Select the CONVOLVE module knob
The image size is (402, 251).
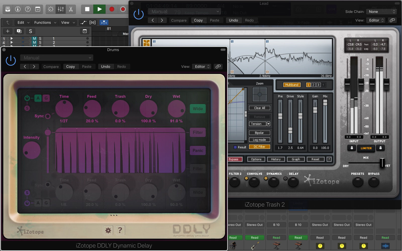coord(254,182)
